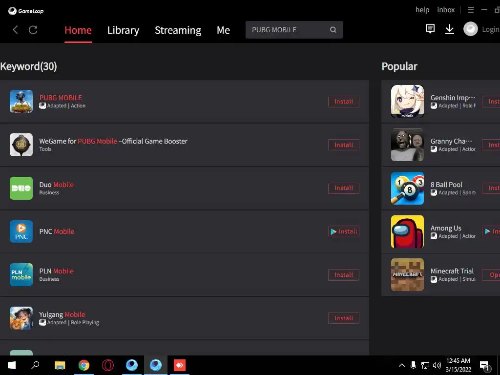Launch Opera from the taskbar
This screenshot has height=375, width=500.
[x=108, y=365]
